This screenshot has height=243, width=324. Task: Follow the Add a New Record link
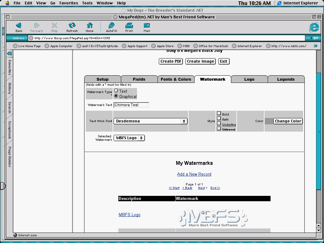tap(194, 174)
